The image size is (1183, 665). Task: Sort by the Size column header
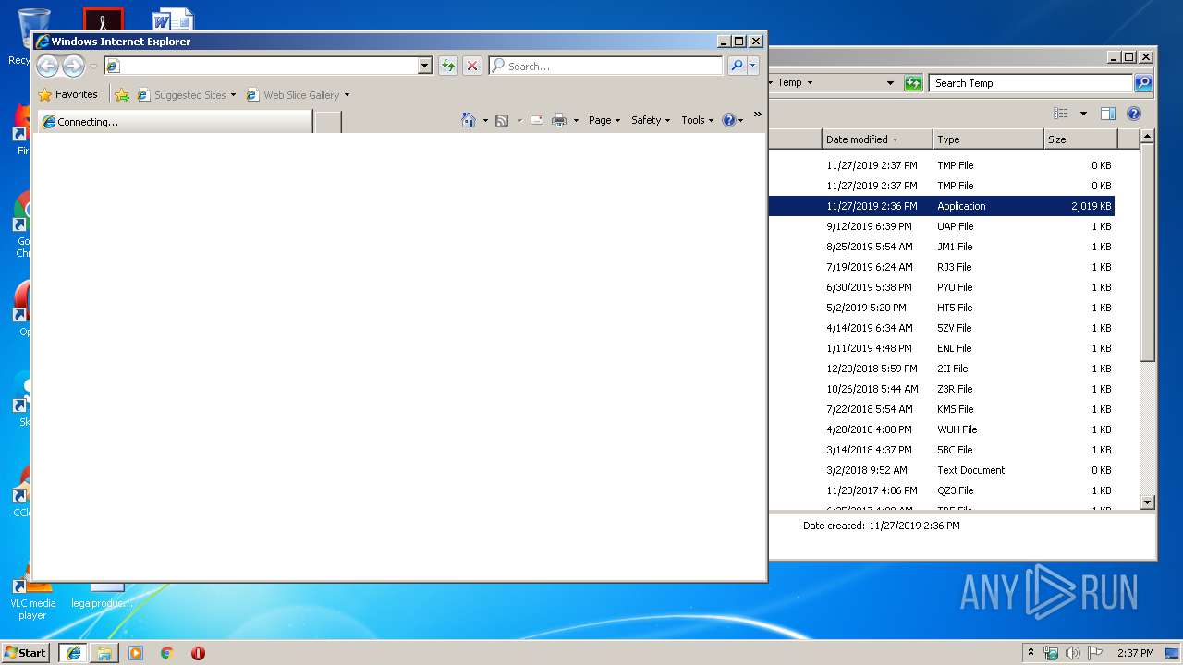(x=1080, y=139)
